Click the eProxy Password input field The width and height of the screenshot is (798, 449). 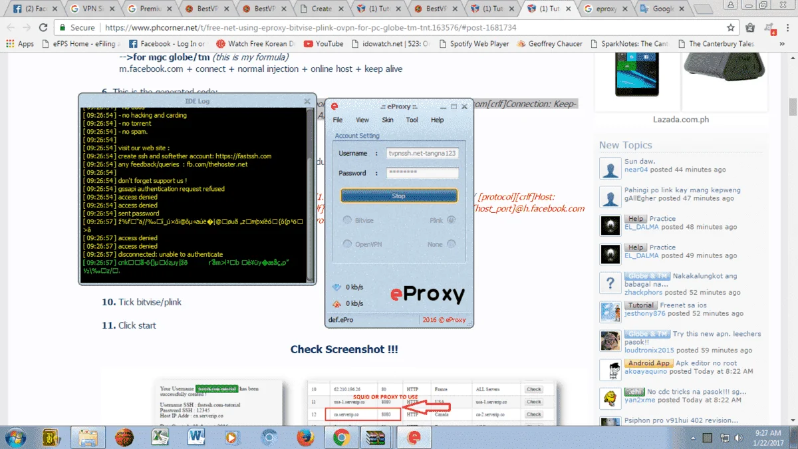(x=423, y=173)
